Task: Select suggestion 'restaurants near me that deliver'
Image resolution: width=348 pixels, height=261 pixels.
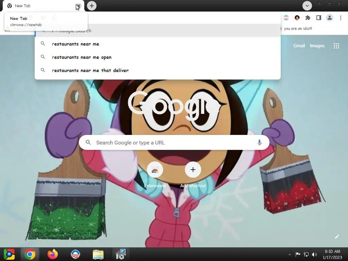Action: [158, 70]
